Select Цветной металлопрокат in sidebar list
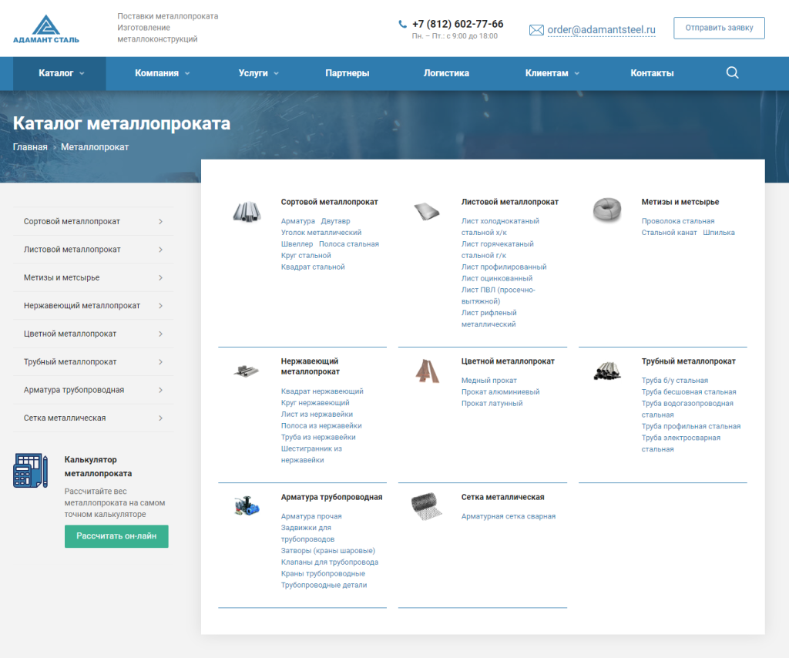This screenshot has height=658, width=789. pos(93,334)
